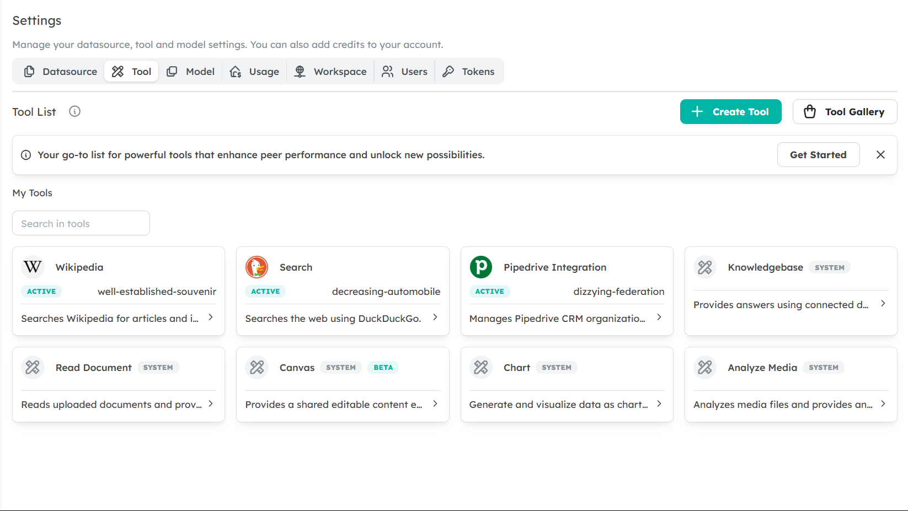
Task: Click the Pipedrive Integration logo icon
Action: pyautogui.click(x=480, y=267)
